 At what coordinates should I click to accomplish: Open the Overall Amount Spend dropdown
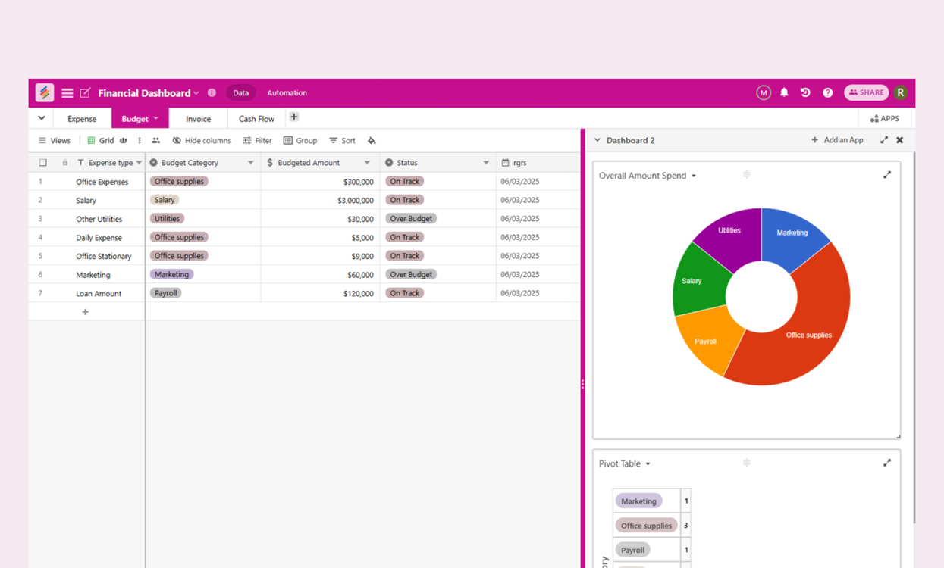tap(693, 176)
